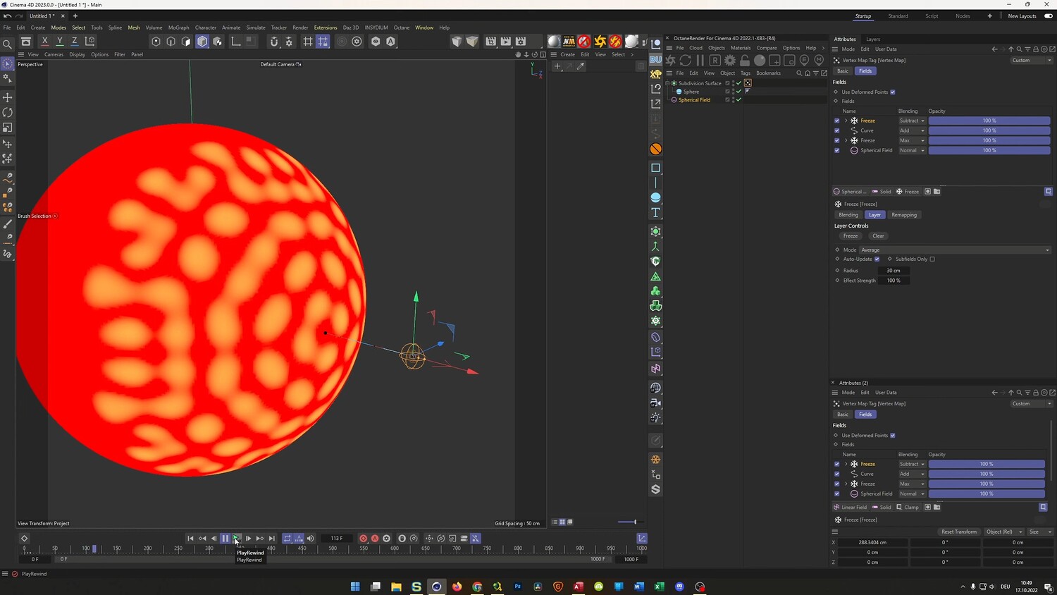This screenshot has height=595, width=1057.
Task: Jump to the end of the timeline
Action: 272,539
